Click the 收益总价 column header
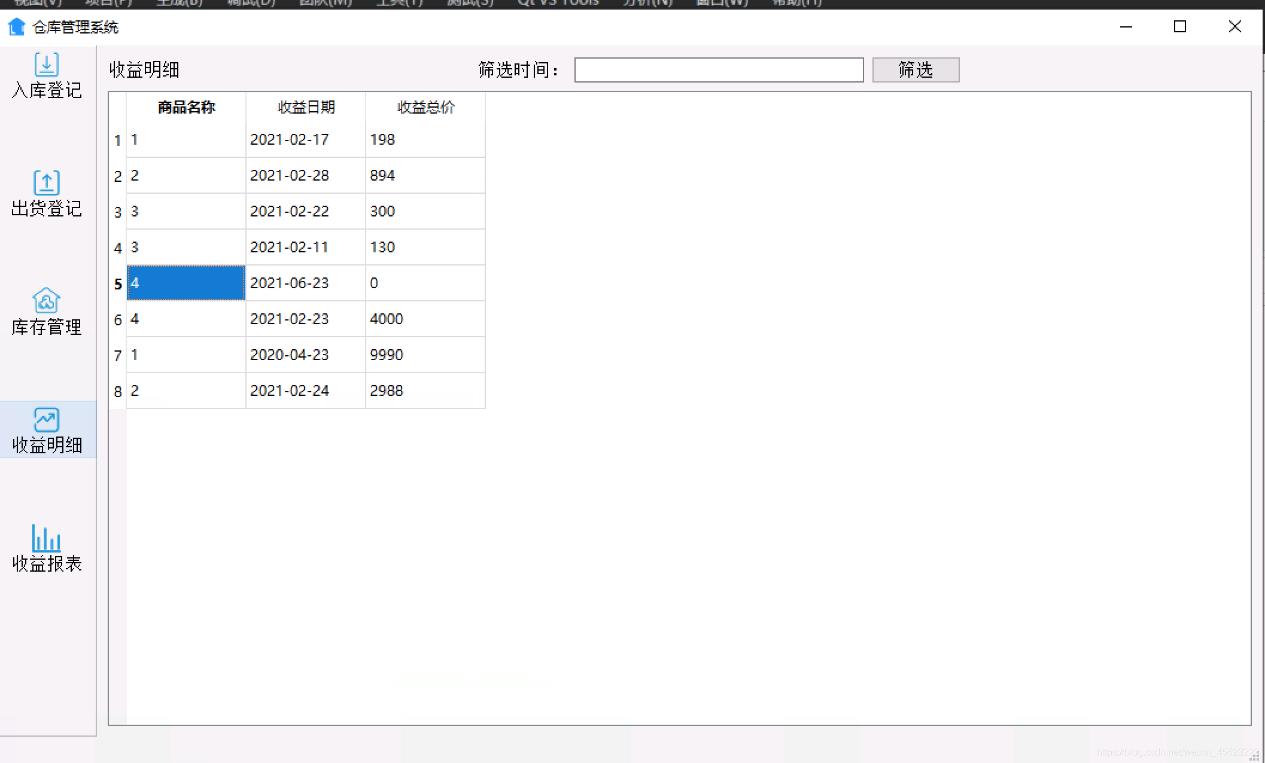Viewport: 1265px width, 763px height. (425, 107)
